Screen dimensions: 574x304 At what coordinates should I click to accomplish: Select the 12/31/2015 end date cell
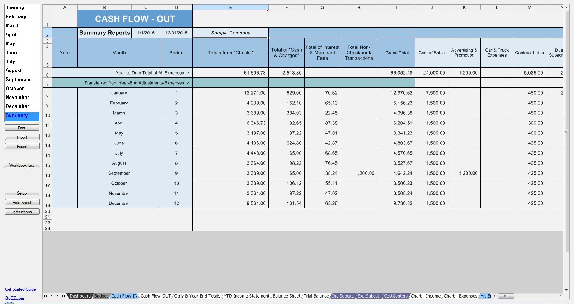177,33
